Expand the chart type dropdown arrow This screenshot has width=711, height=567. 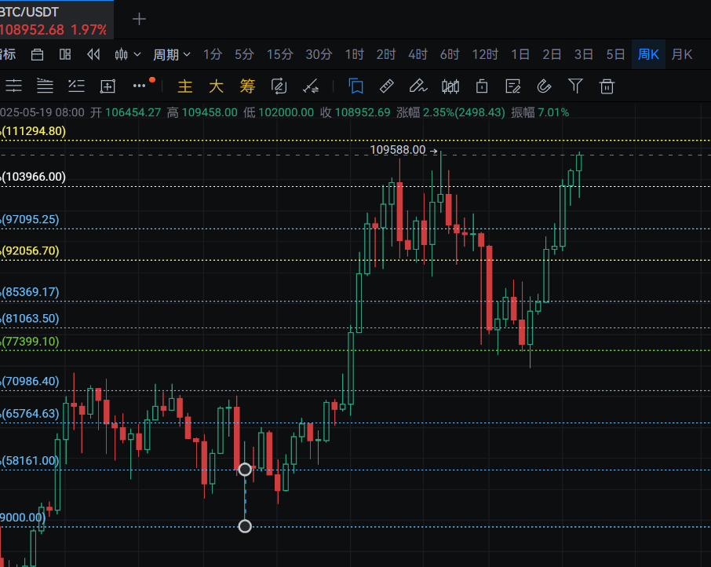click(x=137, y=55)
